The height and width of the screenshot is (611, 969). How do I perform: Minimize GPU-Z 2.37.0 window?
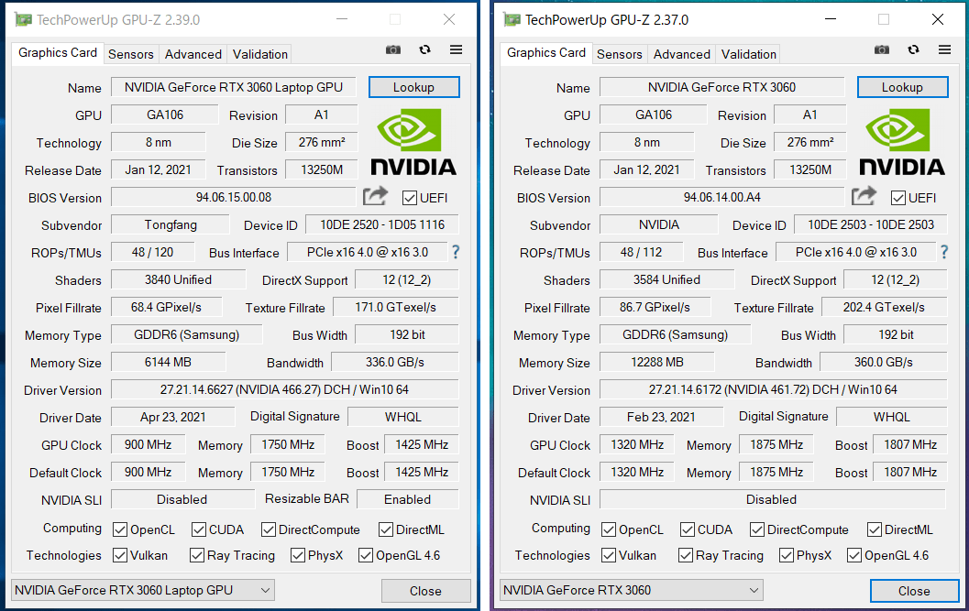pos(831,20)
